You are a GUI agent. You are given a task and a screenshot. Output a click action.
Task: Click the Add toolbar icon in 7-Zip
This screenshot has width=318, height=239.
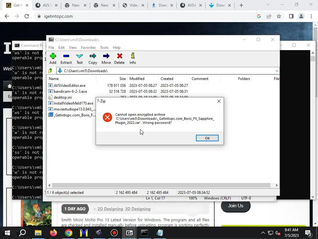click(53, 59)
